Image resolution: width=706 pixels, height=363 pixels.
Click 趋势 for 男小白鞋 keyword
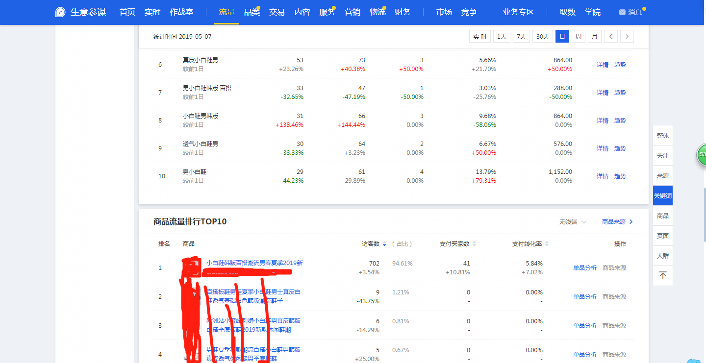[x=619, y=176]
